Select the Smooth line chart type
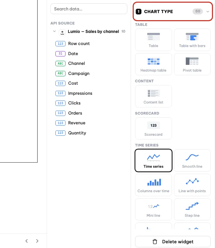This screenshot has width=215, height=248. click(x=192, y=160)
